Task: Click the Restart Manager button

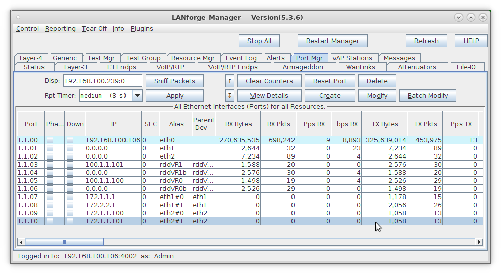Action: tap(332, 41)
